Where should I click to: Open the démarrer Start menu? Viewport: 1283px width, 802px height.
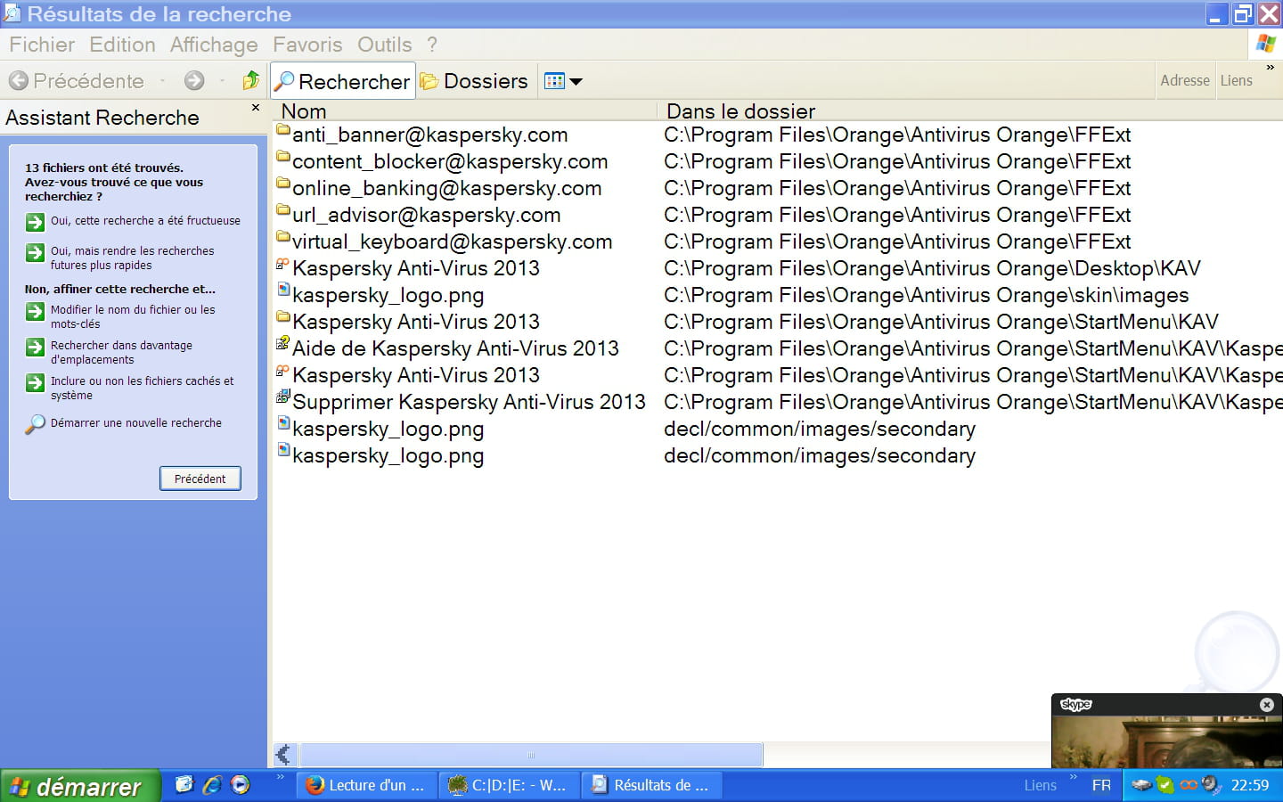tap(79, 786)
